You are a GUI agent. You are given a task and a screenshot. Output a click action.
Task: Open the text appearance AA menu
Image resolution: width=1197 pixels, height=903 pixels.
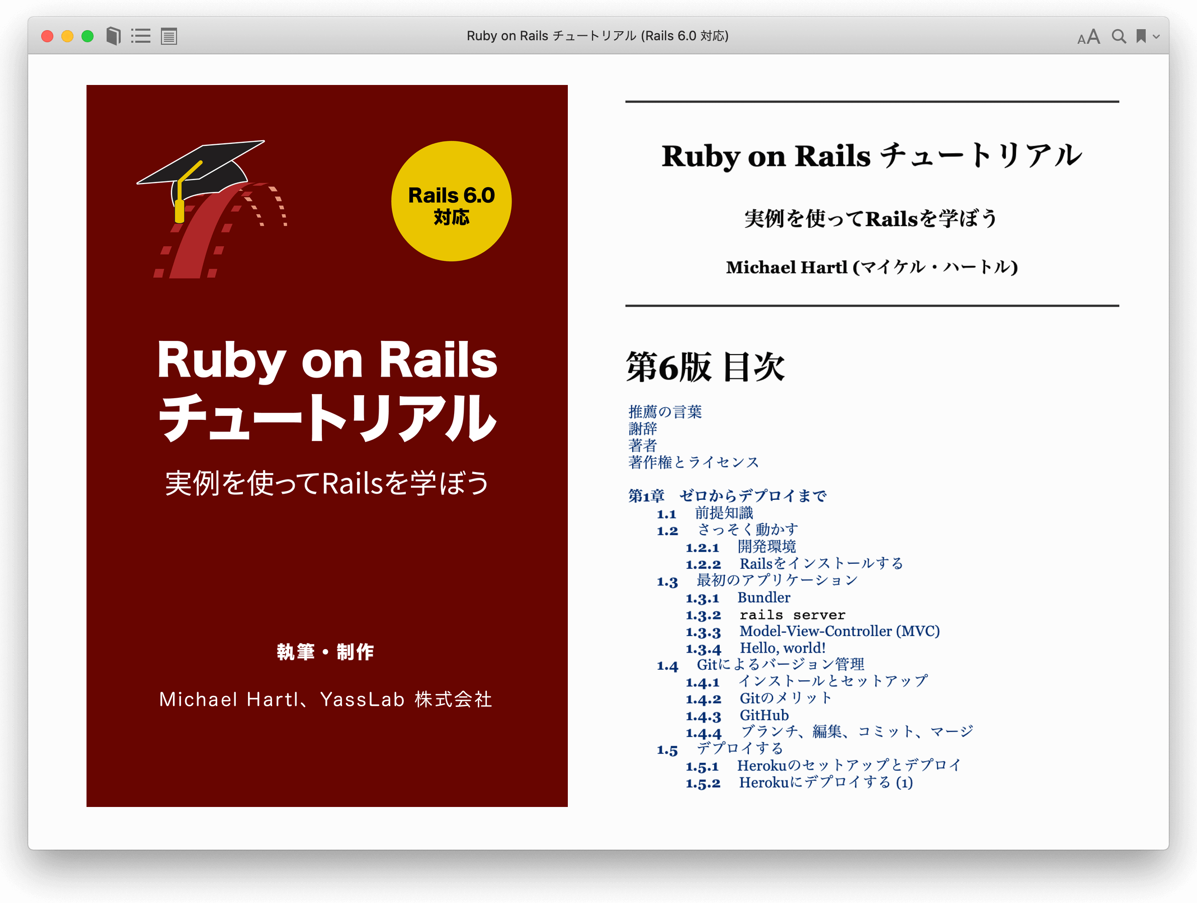coord(1088,37)
